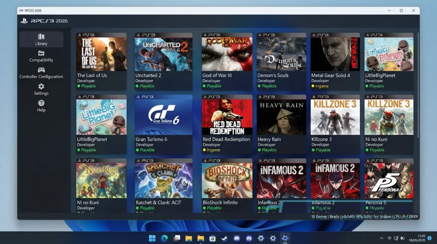Click the Playable status under Demon's Souls
Viewport: 437px width, 244px height.
(x=269, y=86)
